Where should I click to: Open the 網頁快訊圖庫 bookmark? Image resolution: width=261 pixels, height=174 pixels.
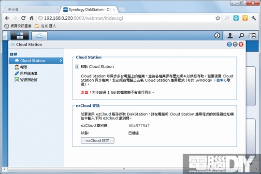18,26
